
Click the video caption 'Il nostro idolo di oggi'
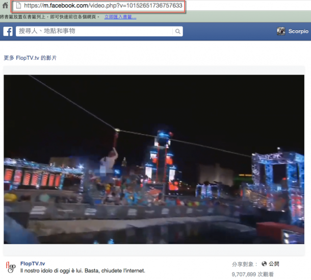click(x=83, y=271)
